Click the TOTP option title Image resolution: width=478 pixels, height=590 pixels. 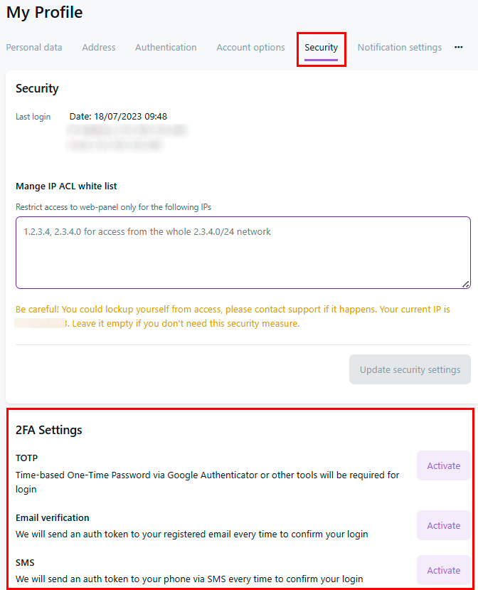(x=27, y=458)
